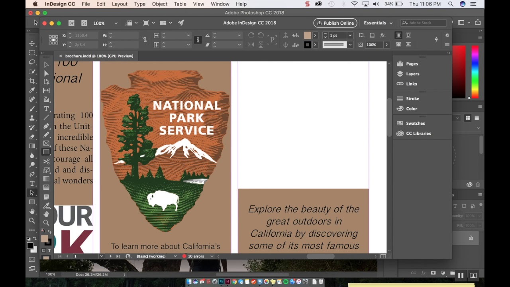
Task: Select the InDesign Scissors tool
Action: 46,161
